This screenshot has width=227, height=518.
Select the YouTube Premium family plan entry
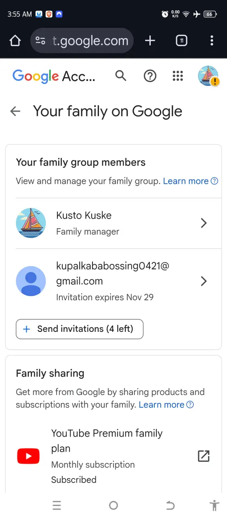(x=113, y=456)
